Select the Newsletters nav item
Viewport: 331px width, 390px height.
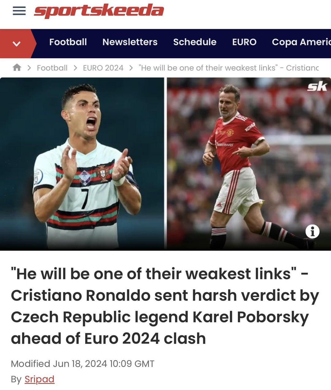[x=130, y=42]
